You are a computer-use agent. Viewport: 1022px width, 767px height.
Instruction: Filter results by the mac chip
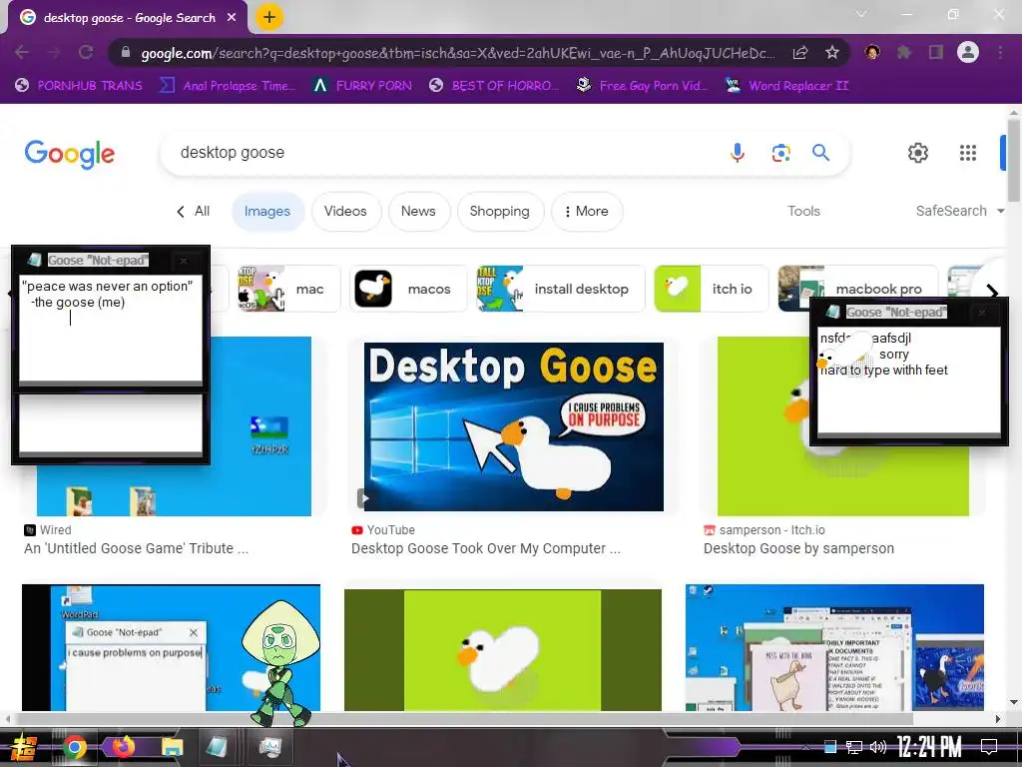pyautogui.click(x=288, y=289)
